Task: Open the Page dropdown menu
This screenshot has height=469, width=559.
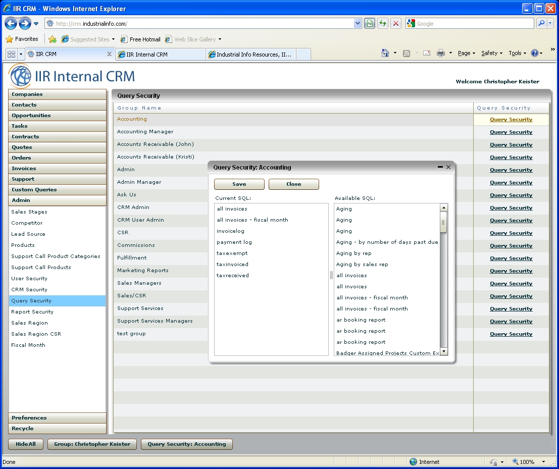Action: [x=466, y=53]
